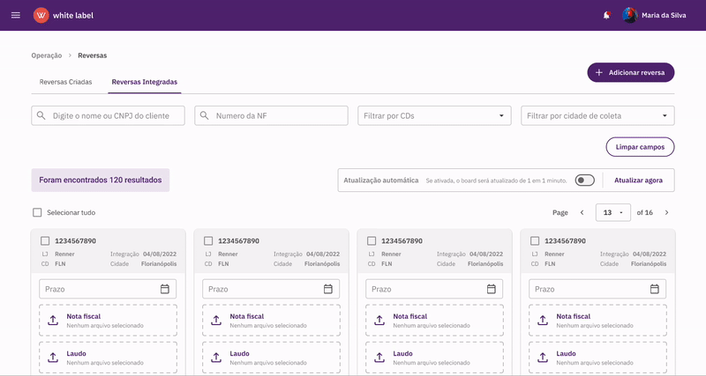Select the Reversas Integradas tab
Screen dimensions: 706x376
(145, 82)
